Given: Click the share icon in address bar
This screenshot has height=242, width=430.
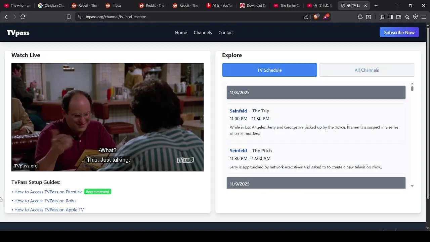Looking at the screenshot, I should point(306,17).
